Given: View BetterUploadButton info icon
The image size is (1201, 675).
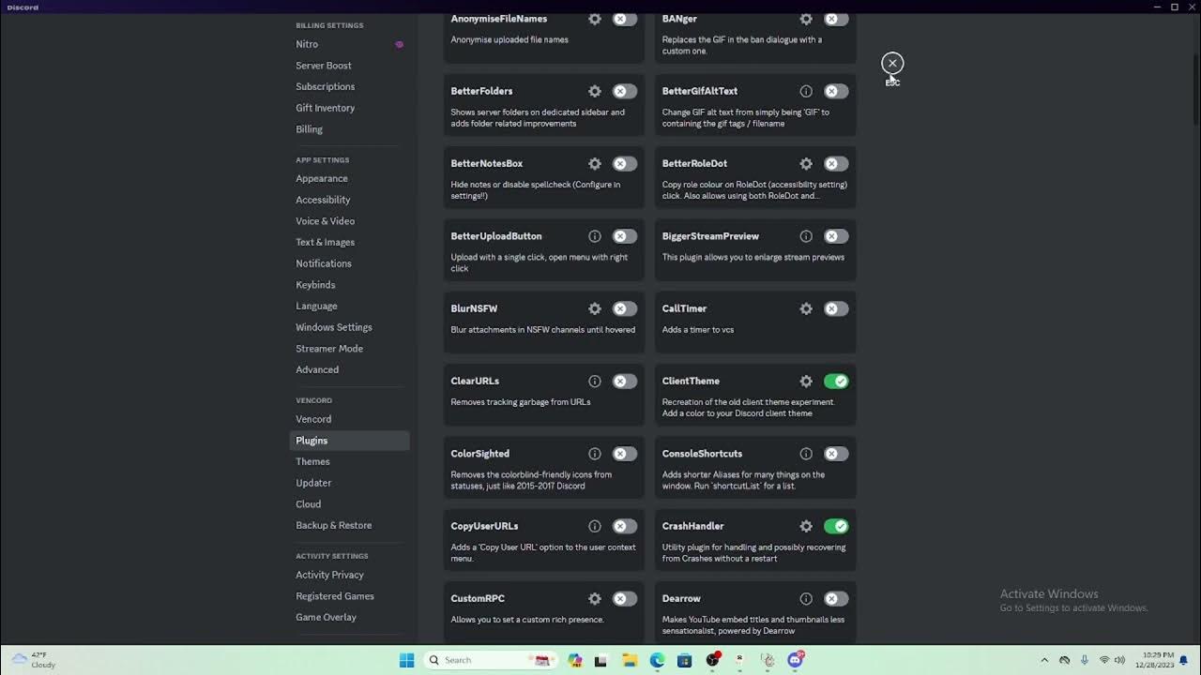Looking at the screenshot, I should (595, 236).
